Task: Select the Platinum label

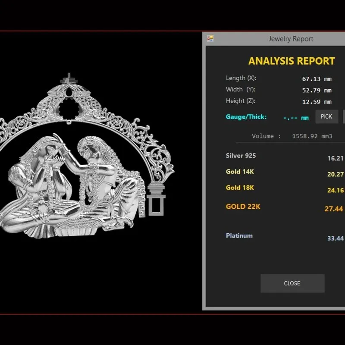Action: coord(239,235)
